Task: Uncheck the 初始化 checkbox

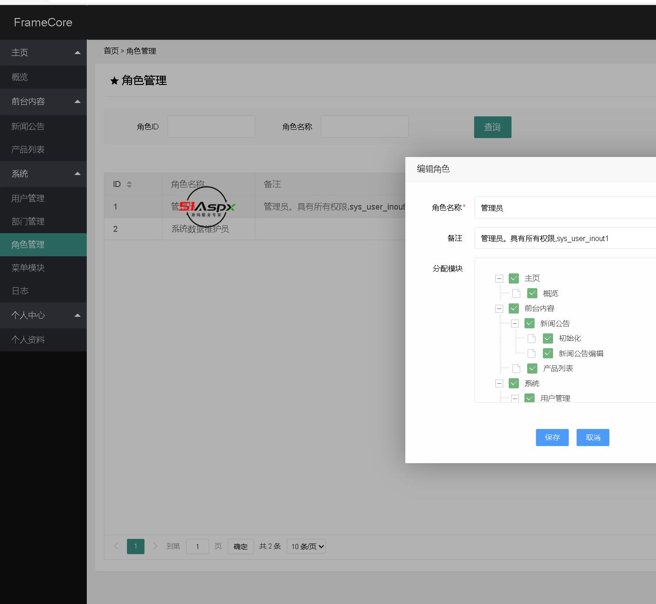Action: (x=548, y=338)
